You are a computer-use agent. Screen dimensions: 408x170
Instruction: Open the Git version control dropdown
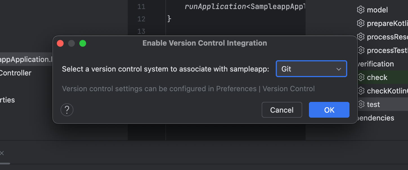tap(311, 69)
